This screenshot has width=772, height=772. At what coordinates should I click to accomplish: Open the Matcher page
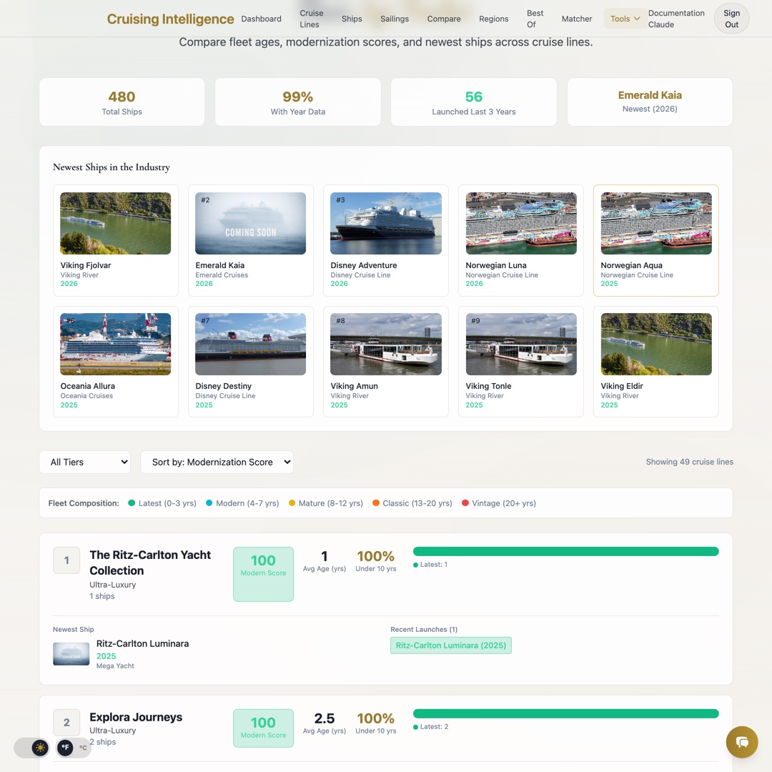pyautogui.click(x=577, y=19)
